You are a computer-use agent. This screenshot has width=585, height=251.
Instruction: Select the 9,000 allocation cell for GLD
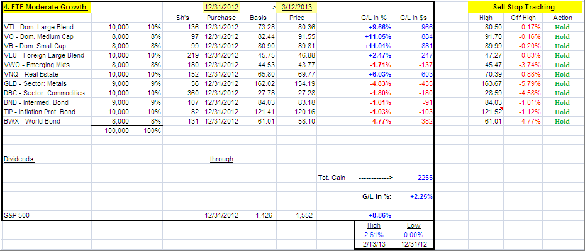(x=113, y=83)
